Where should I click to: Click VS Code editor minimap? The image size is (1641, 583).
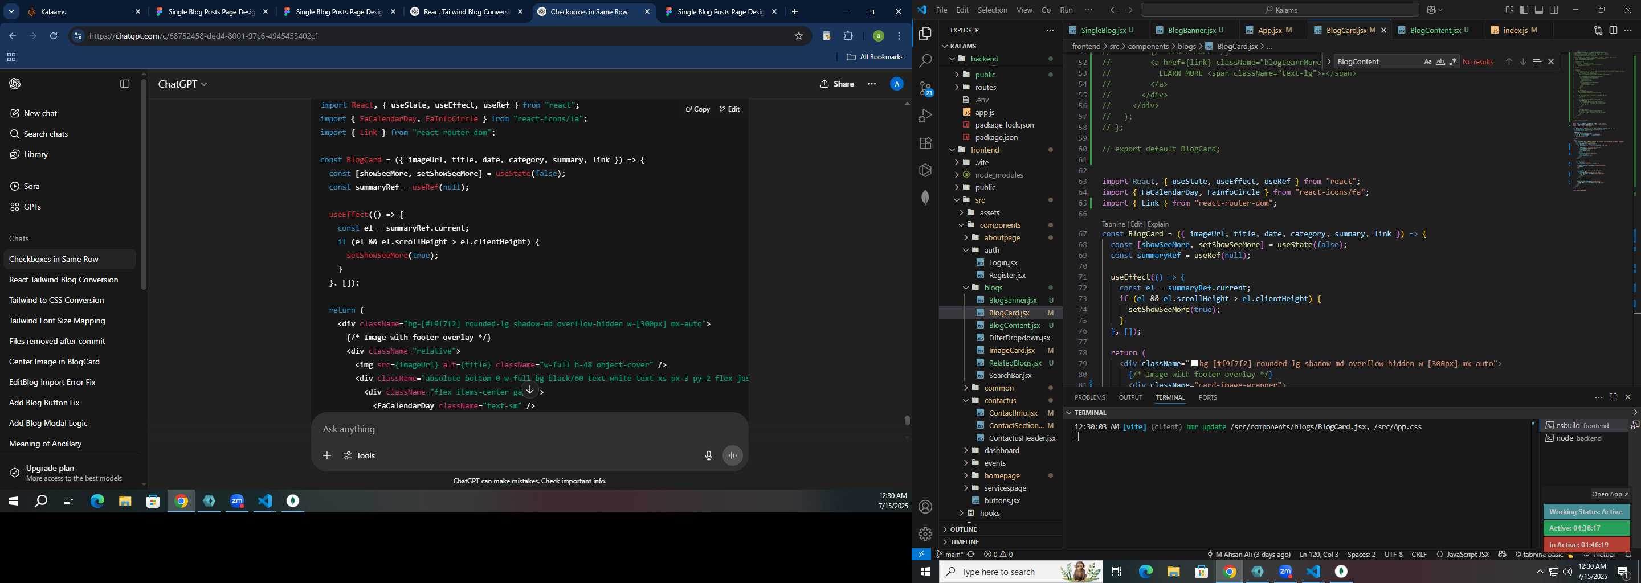click(1599, 121)
